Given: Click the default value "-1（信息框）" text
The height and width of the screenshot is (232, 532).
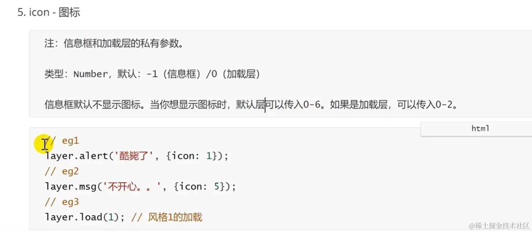Looking at the screenshot, I should click(174, 74).
